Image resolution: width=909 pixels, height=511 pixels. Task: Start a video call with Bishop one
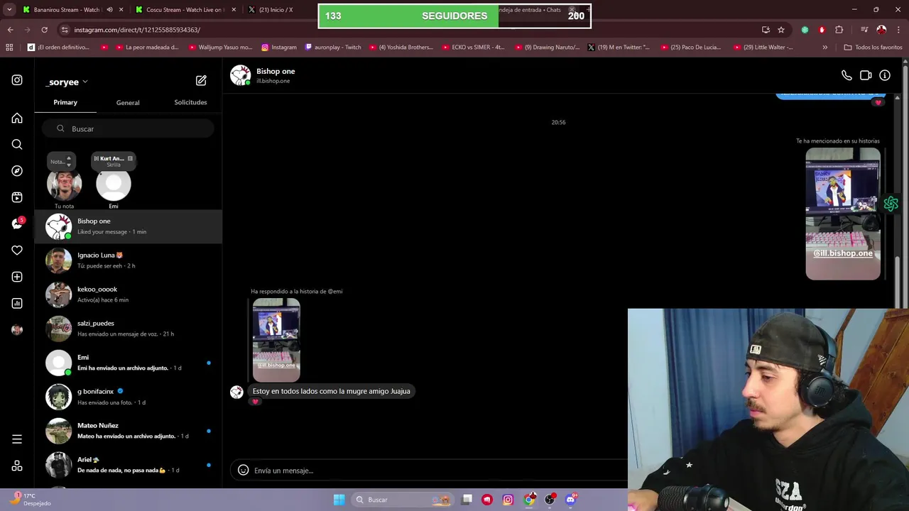[866, 75]
